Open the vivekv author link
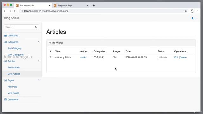 click(x=83, y=57)
